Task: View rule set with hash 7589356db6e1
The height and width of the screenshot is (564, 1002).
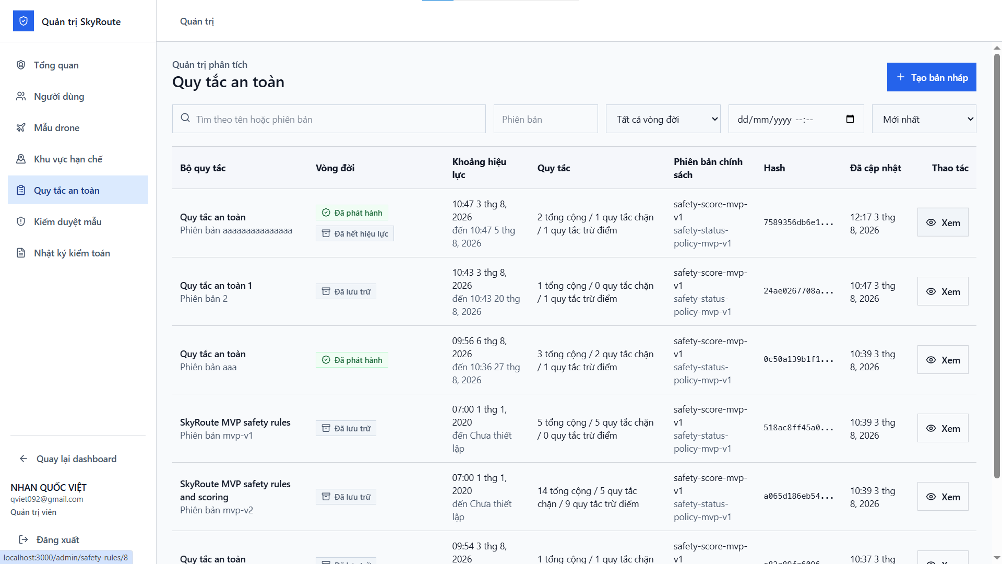Action: [943, 222]
